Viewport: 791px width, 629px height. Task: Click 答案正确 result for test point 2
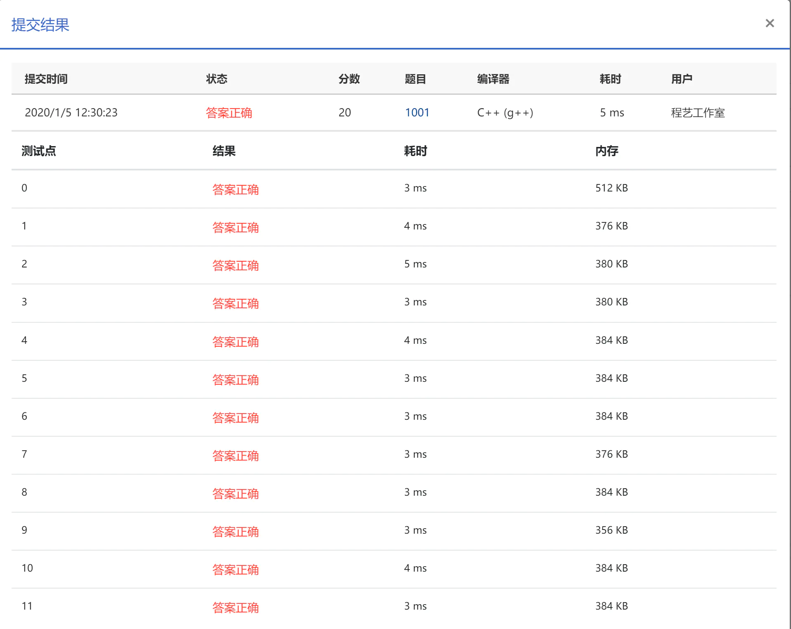point(235,265)
